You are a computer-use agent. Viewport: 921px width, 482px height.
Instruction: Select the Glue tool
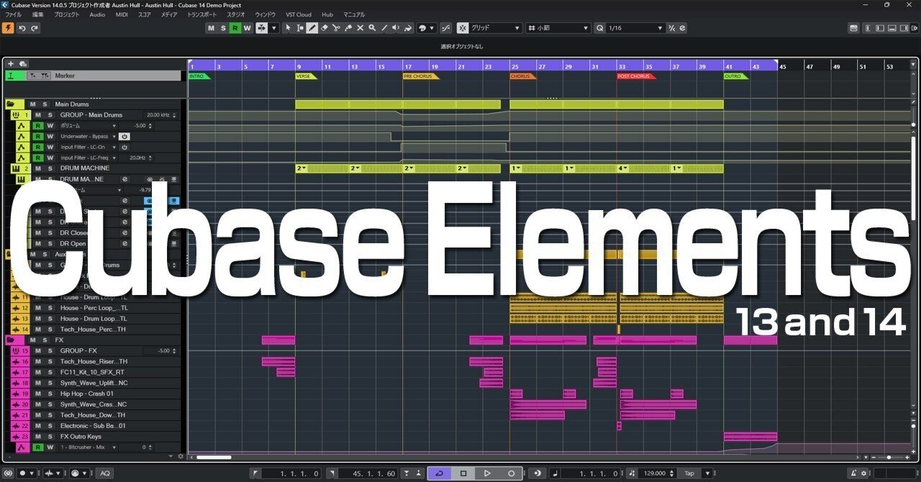click(x=348, y=28)
